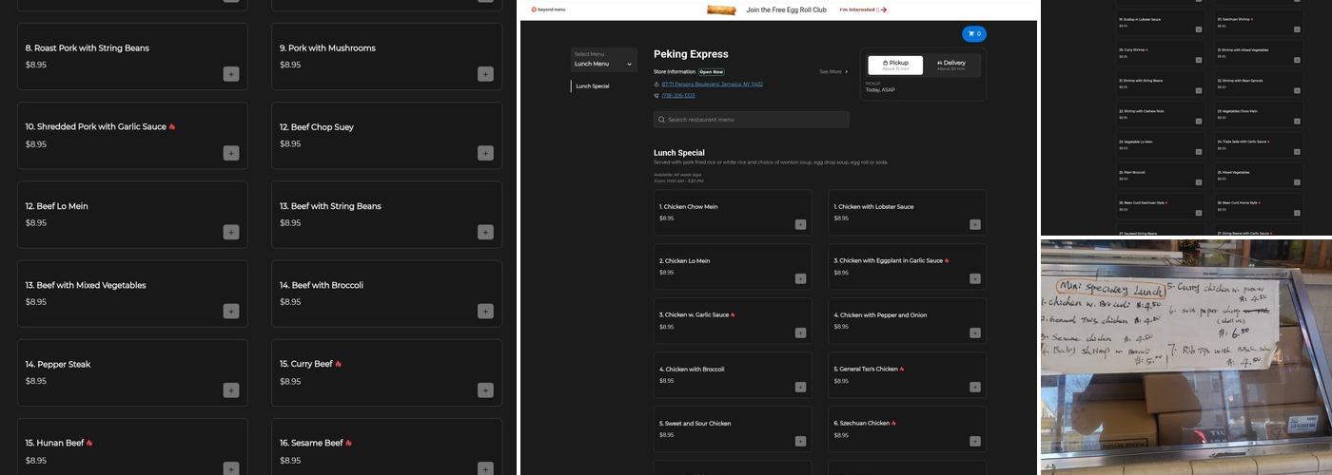Screen dimensions: 1332x475
Task: Change pickup time Today, ASAP
Action: pos(880,90)
